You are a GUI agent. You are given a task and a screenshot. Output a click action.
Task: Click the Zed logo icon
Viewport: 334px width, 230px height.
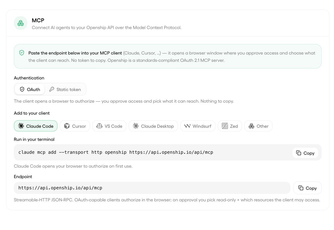click(x=225, y=126)
